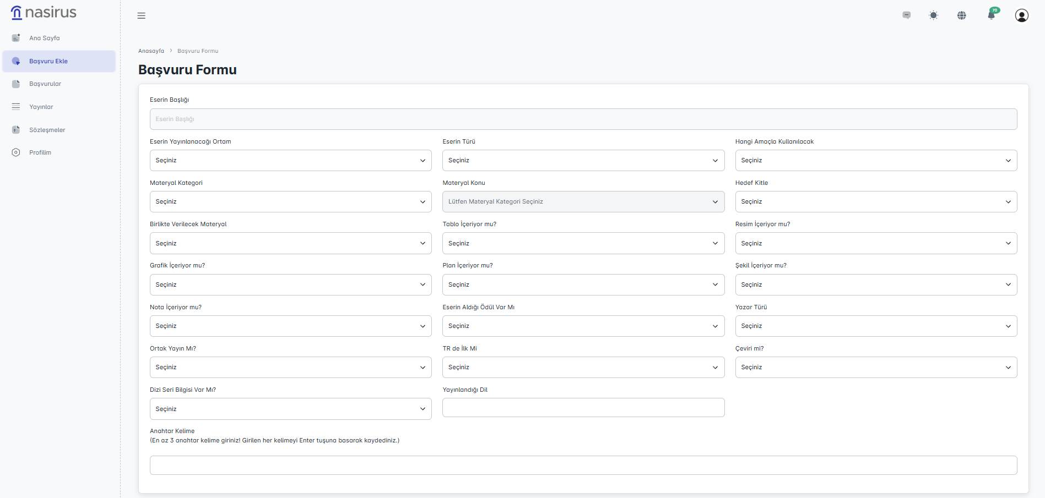Expand the Hedef Kitle dropdown
The width and height of the screenshot is (1045, 498).
(x=875, y=202)
